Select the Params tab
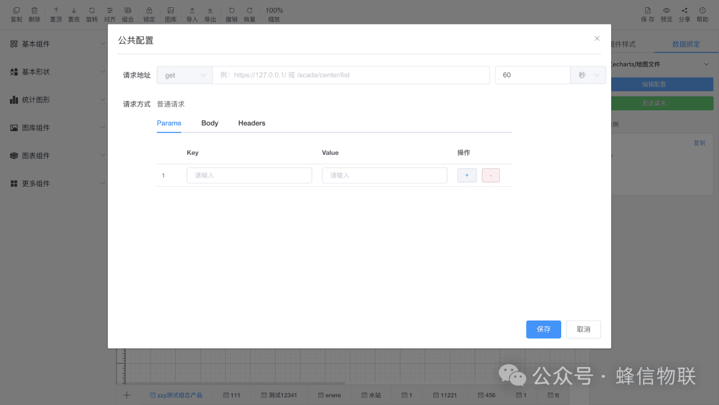Image resolution: width=719 pixels, height=405 pixels. click(168, 123)
